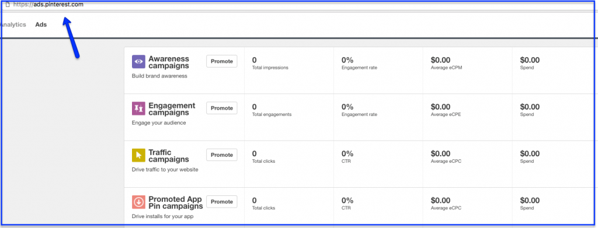The image size is (598, 228).
Task: Click the red download Promoted App Pin icon
Action: pos(139,202)
